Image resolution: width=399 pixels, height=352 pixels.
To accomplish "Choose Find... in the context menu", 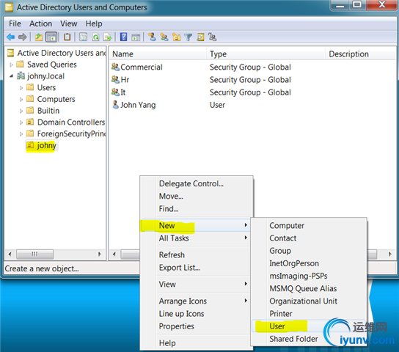I will [197, 209].
